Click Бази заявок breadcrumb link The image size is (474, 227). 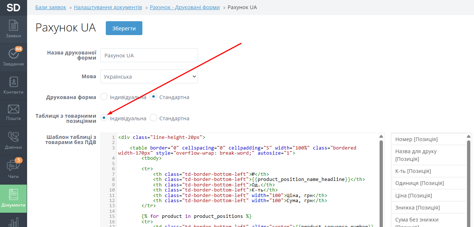tap(51, 7)
